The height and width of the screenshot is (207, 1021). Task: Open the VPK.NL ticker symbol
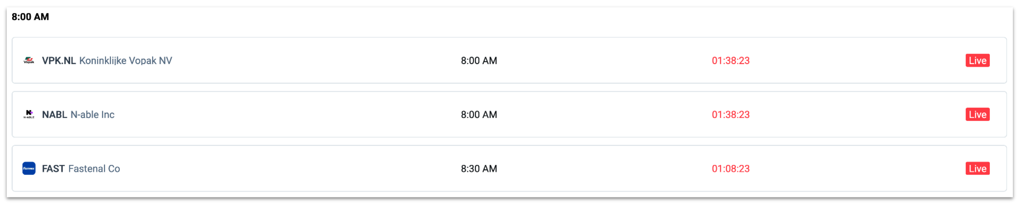[59, 61]
